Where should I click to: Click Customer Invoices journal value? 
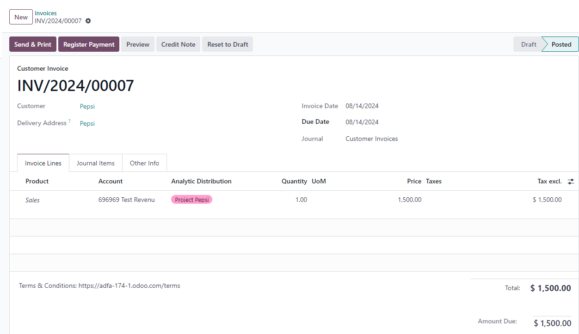point(372,139)
